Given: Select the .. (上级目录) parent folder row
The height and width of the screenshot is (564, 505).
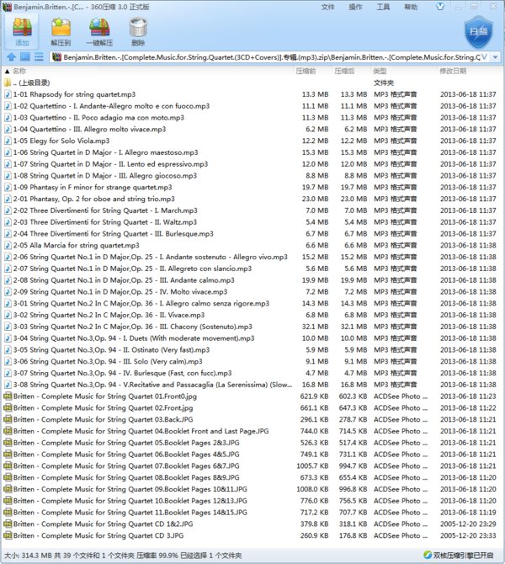Looking at the screenshot, I should 252,82.
